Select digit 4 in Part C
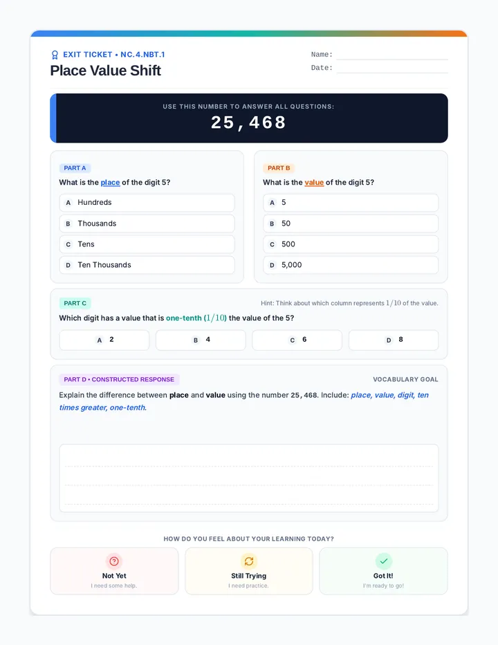498x645 pixels. 201,340
